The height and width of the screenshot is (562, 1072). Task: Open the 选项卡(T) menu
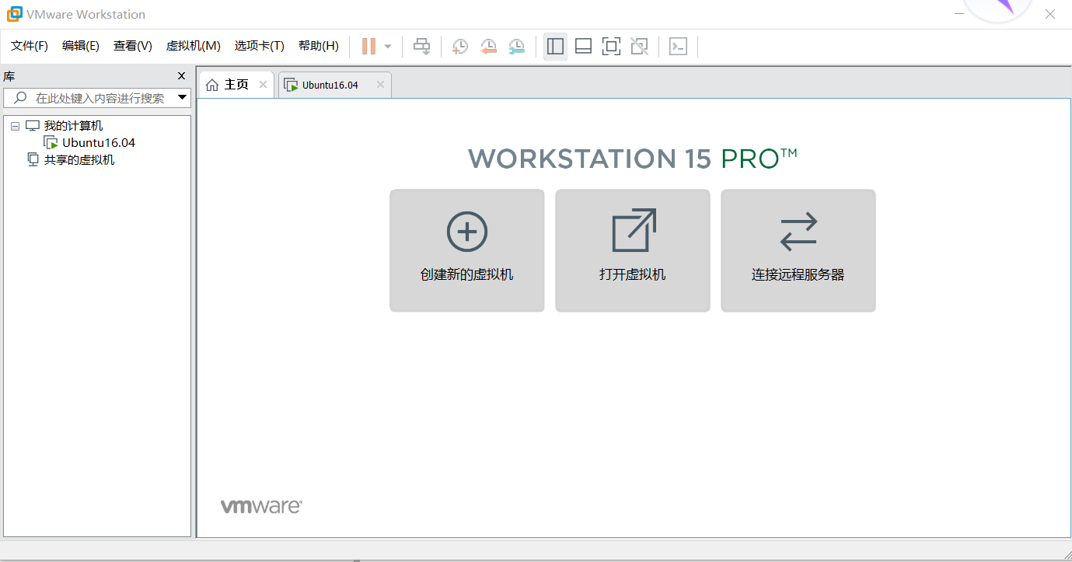coord(260,46)
